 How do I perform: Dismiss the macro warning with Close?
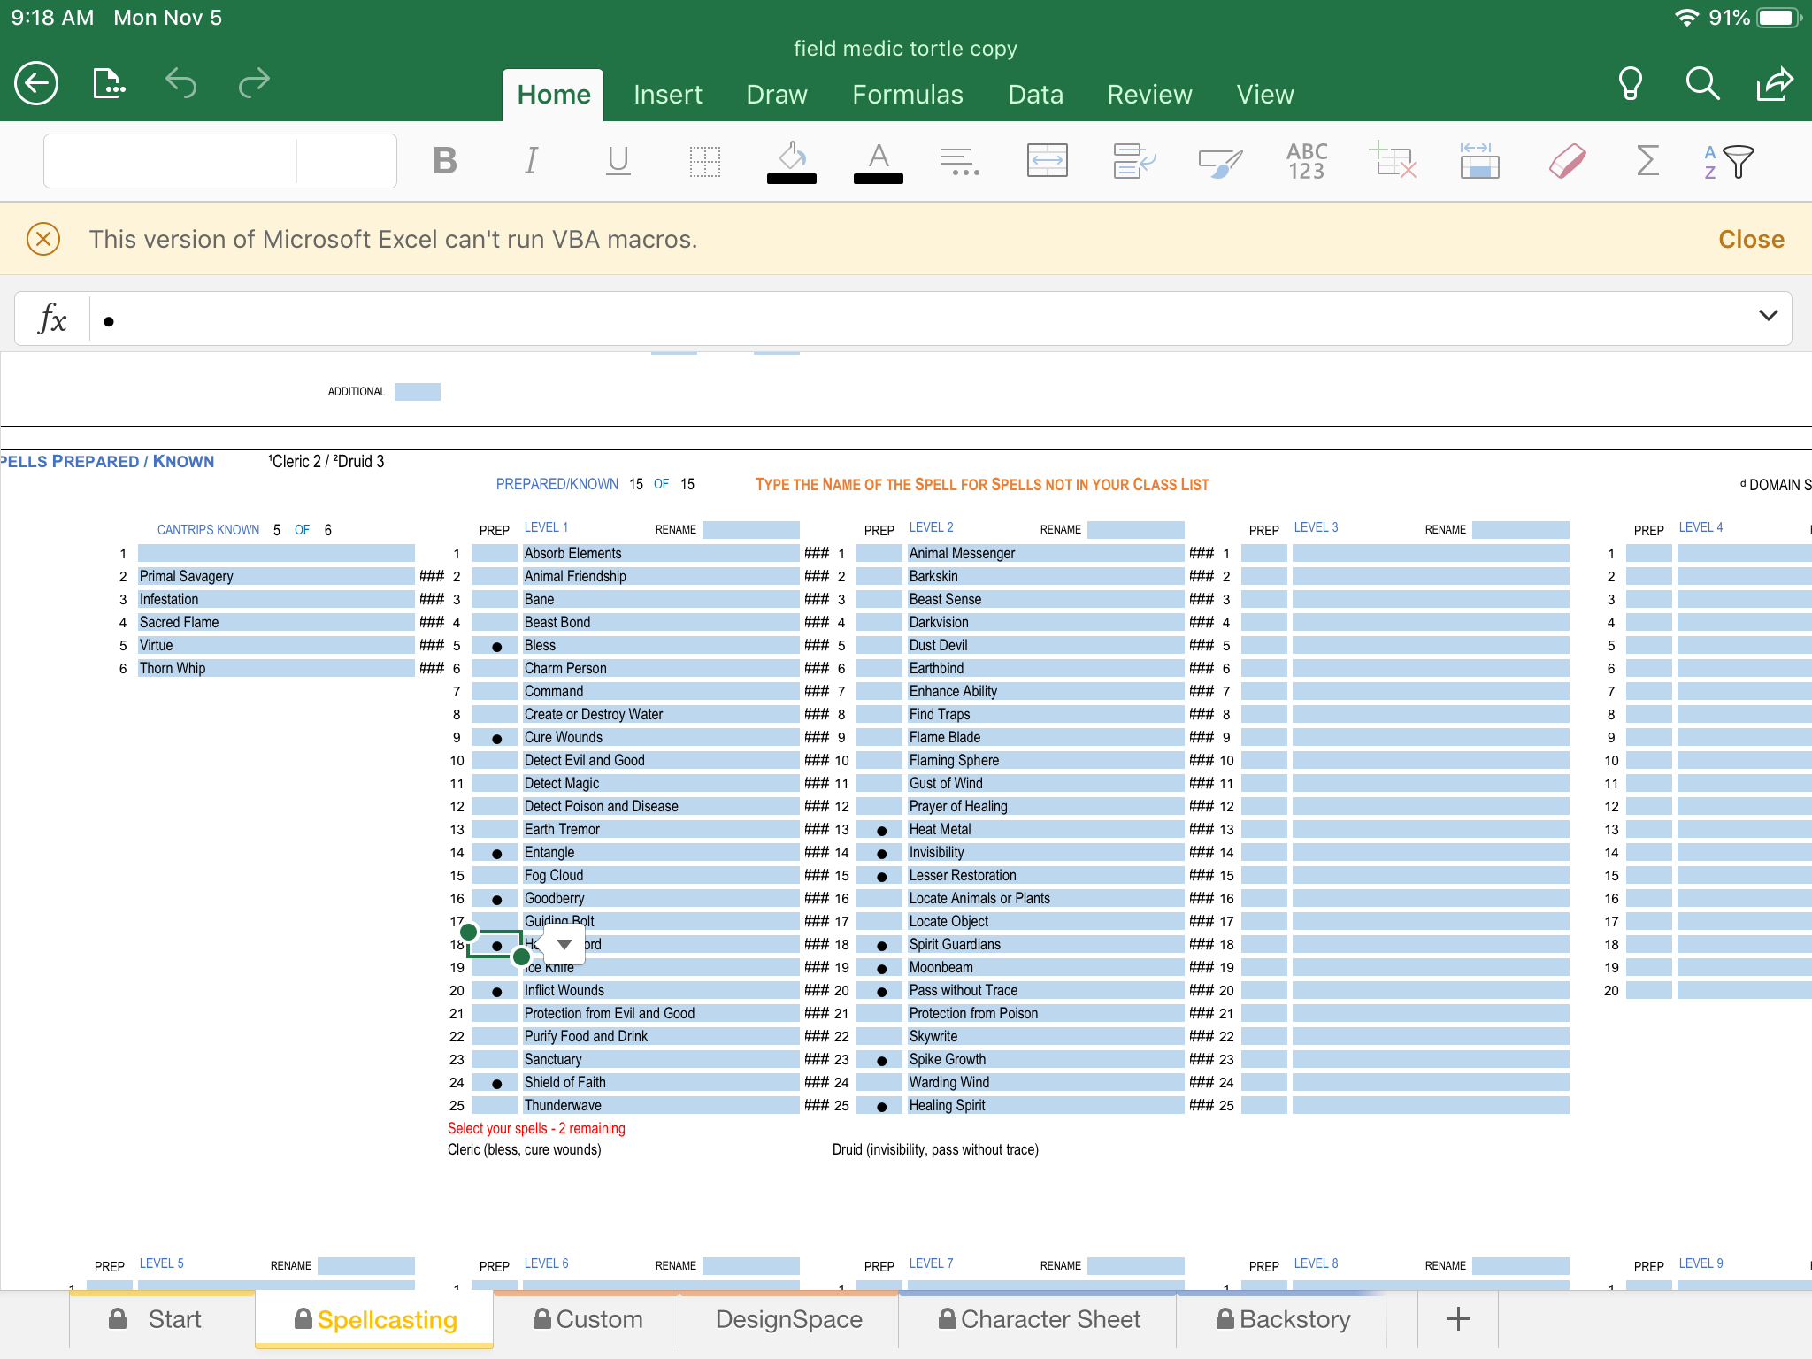[x=1750, y=239]
